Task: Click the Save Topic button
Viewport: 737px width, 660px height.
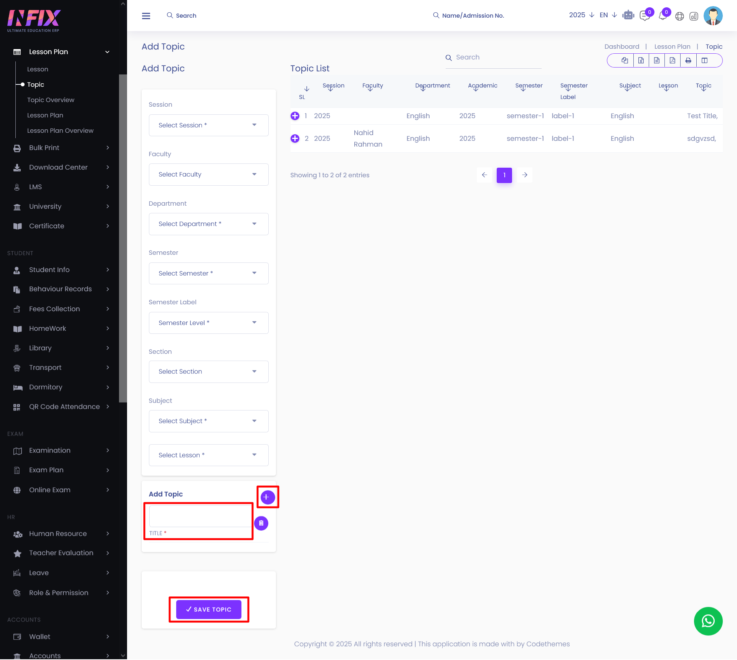Action: (x=209, y=609)
